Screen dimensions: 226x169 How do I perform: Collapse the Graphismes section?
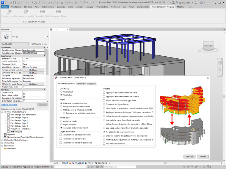click(x=45, y=56)
